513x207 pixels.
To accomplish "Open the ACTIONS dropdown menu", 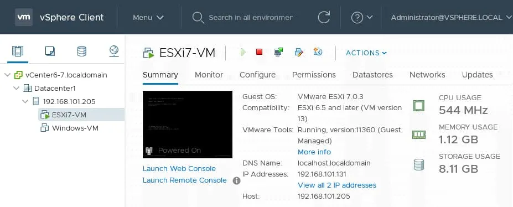I will 366,53.
